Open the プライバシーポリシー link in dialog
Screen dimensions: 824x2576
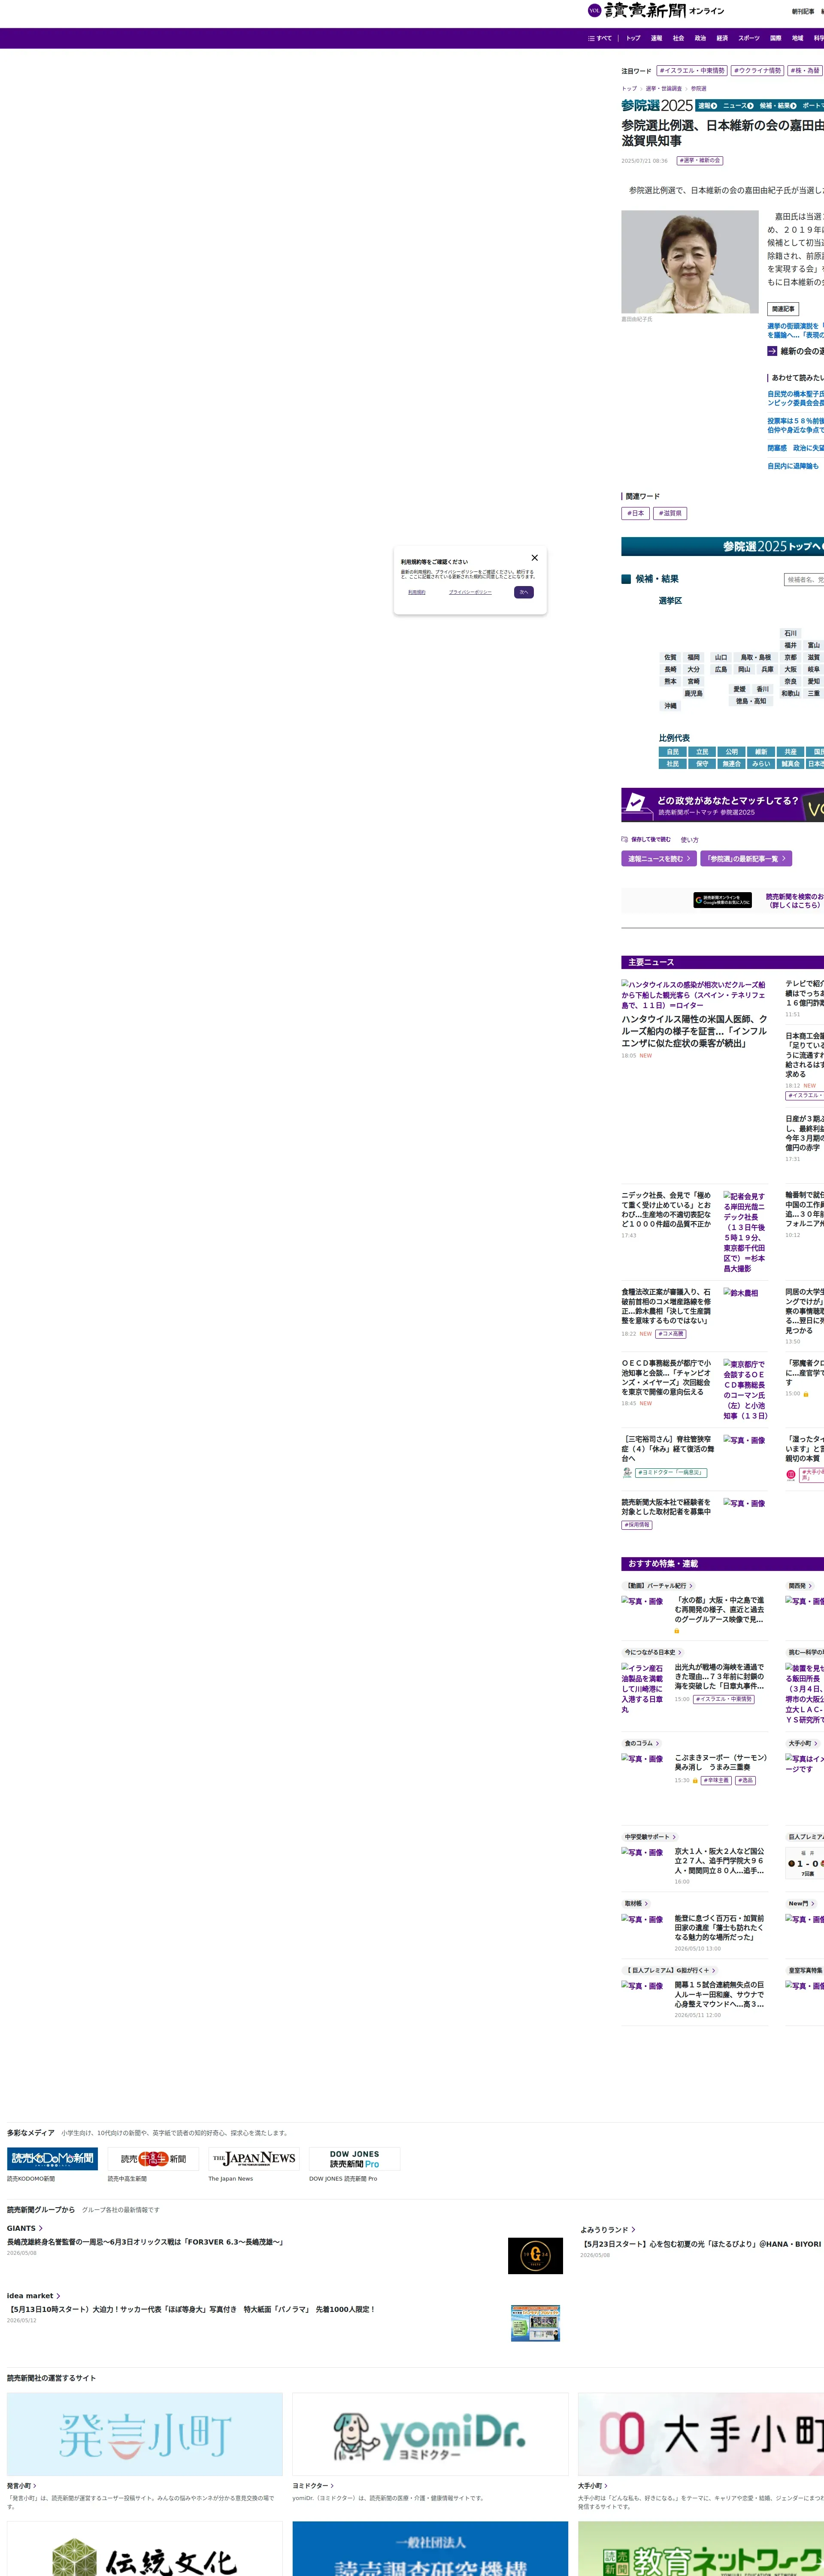point(470,592)
